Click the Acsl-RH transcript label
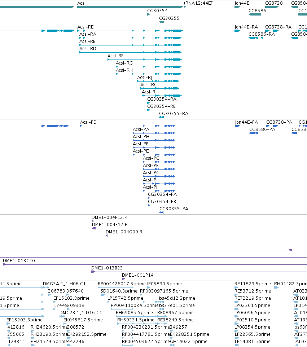 (124, 70)
